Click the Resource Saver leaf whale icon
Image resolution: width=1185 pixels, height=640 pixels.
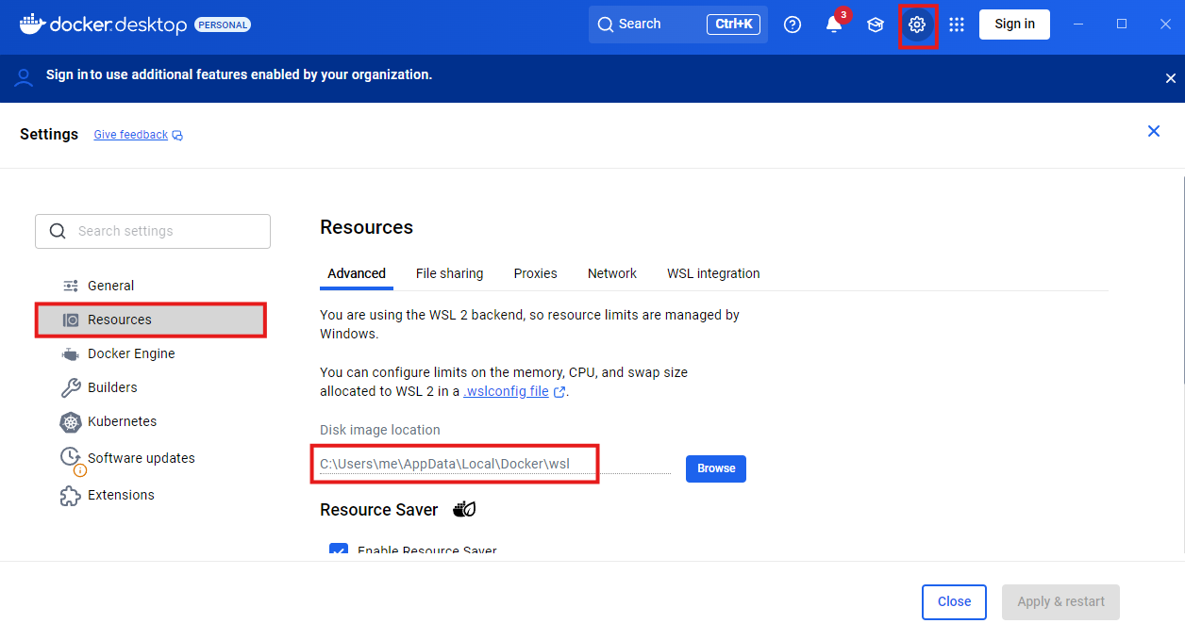(x=464, y=510)
